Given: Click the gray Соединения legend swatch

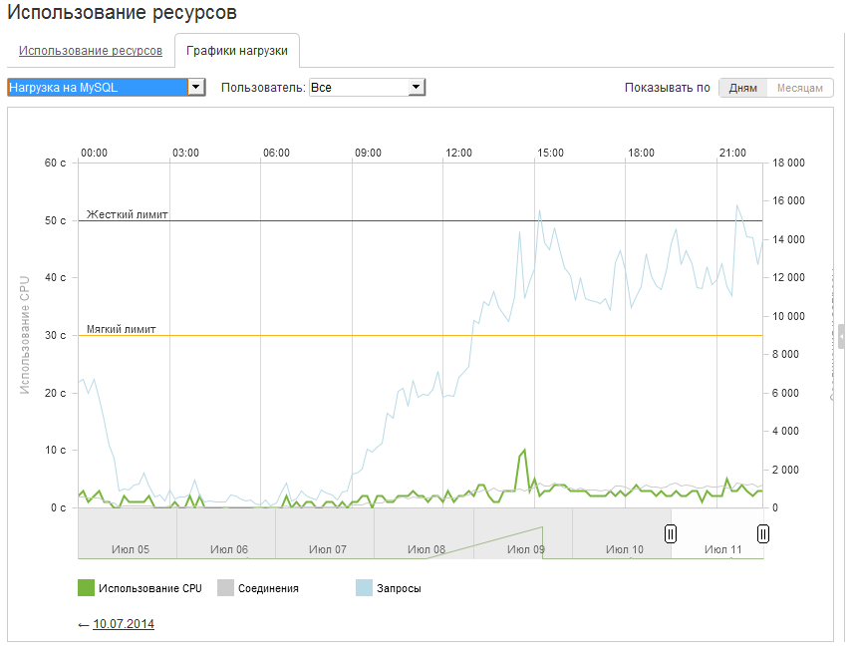Looking at the screenshot, I should pyautogui.click(x=225, y=588).
